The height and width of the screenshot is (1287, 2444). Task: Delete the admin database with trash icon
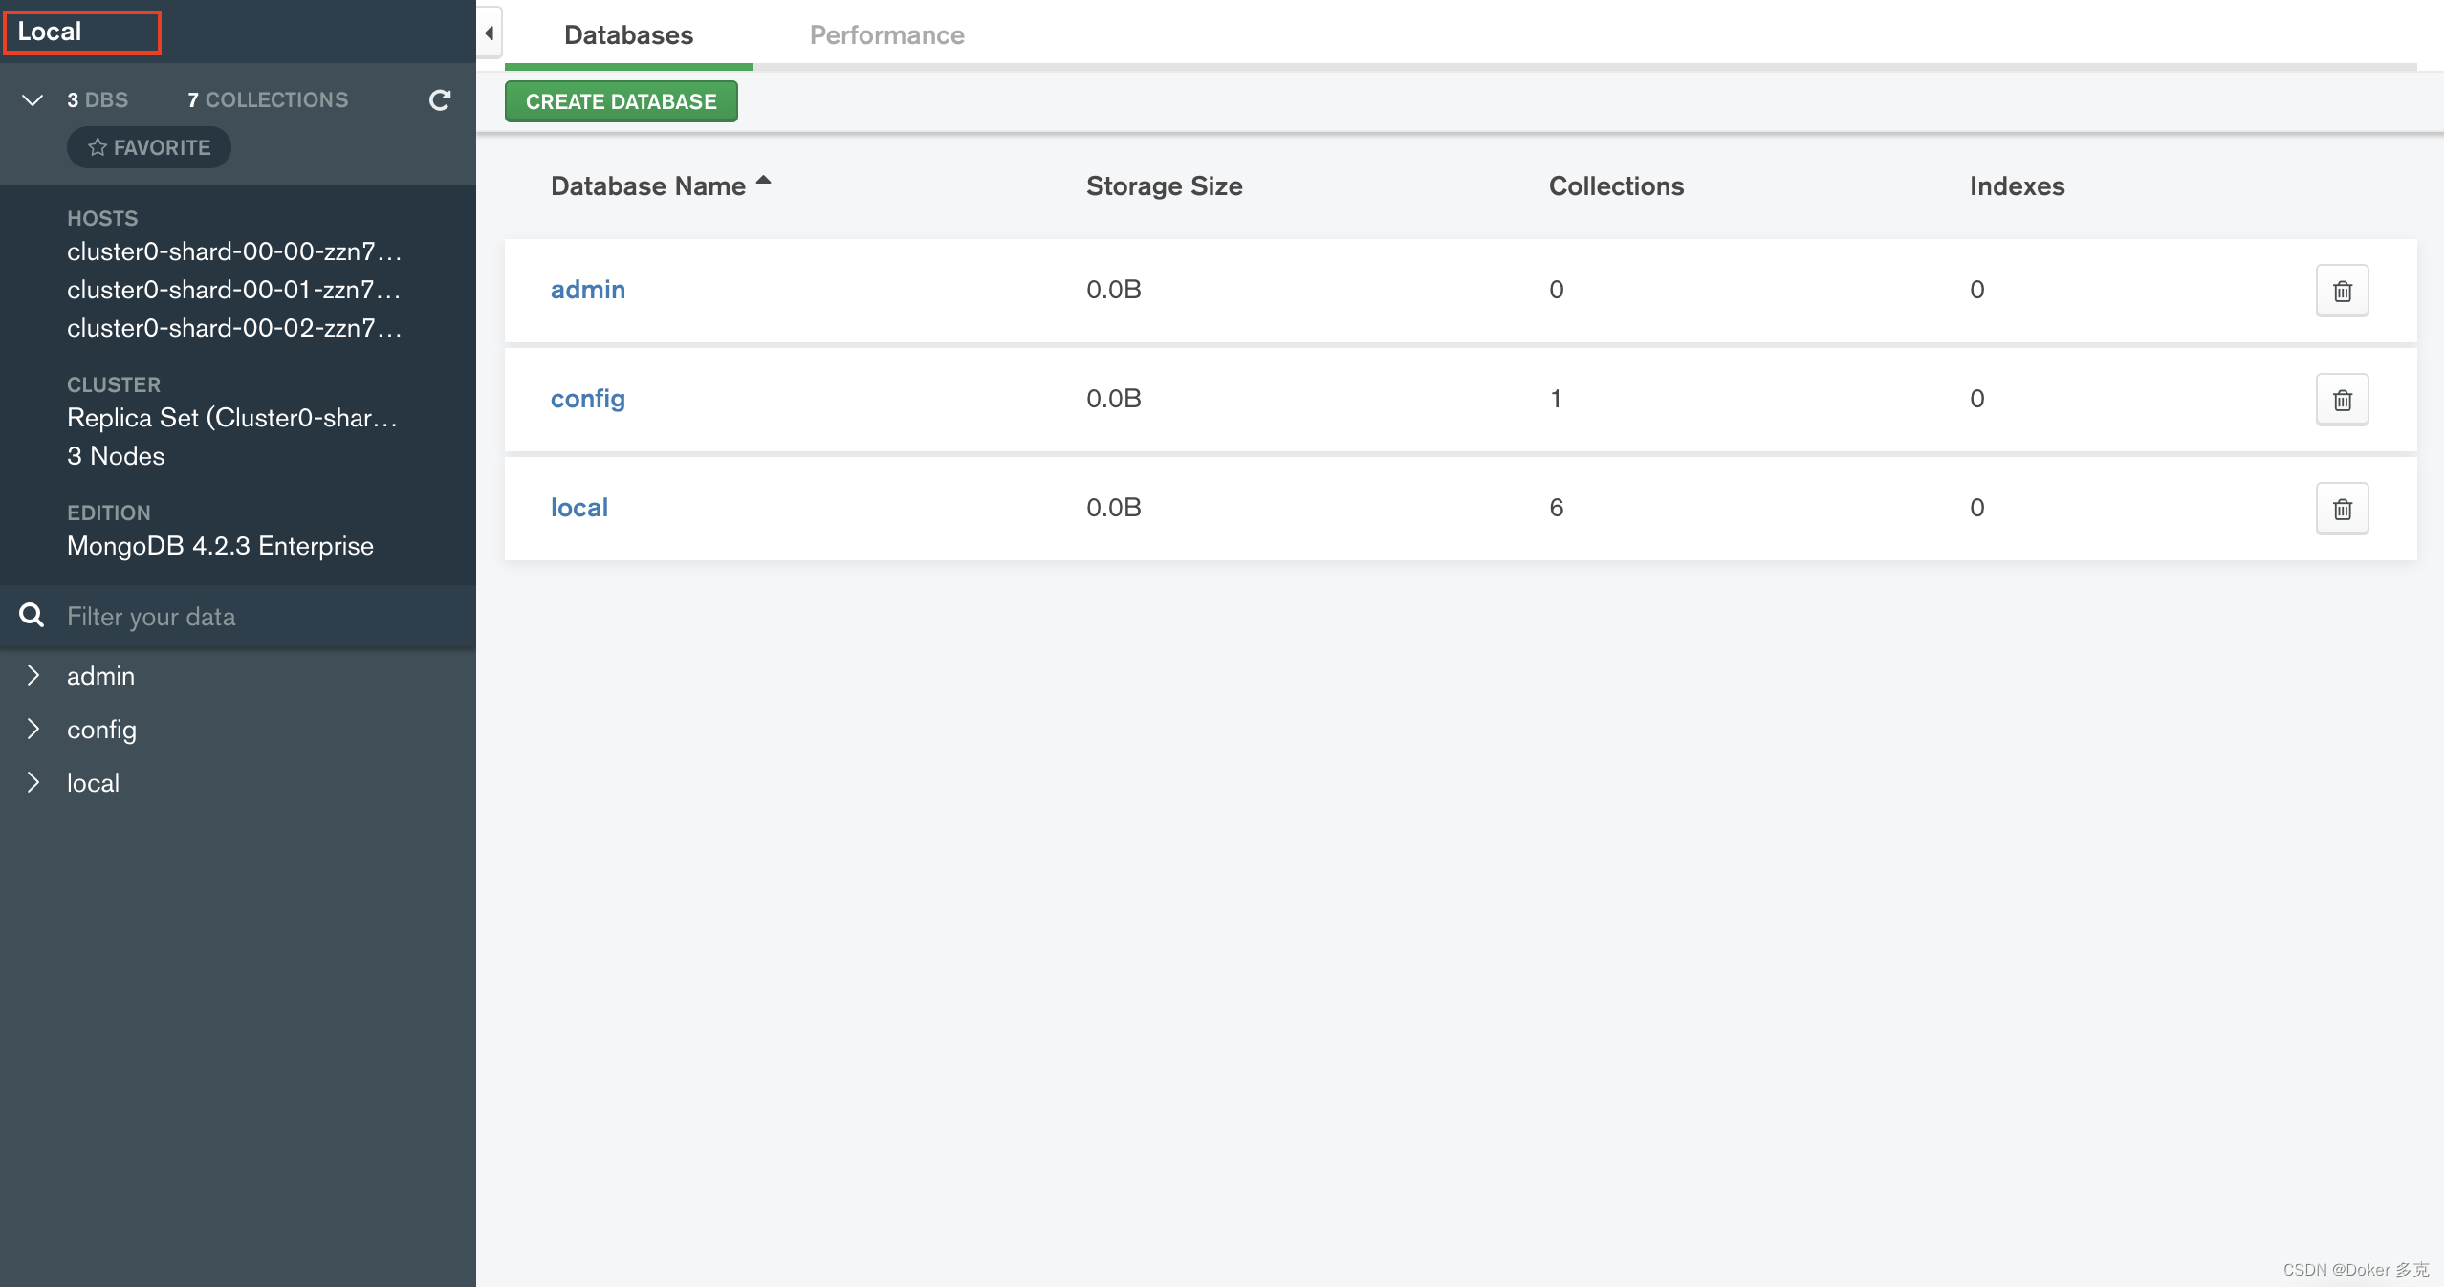2342,291
